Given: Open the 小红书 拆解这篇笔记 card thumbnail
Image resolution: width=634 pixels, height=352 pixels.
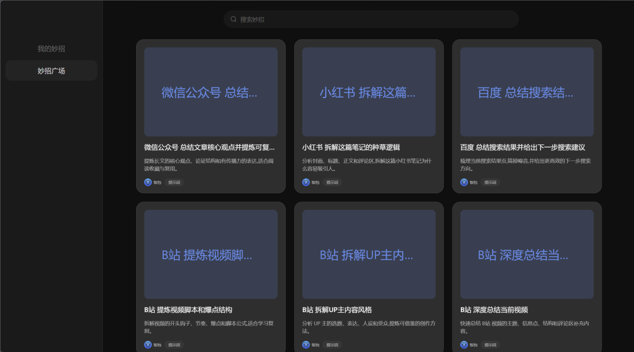Looking at the screenshot, I should (x=369, y=91).
